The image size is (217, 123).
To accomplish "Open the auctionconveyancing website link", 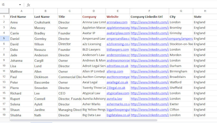I will click(x=118, y=77).
